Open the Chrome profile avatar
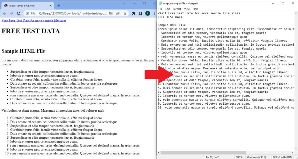The width and height of the screenshot is (298, 159). 148,13
